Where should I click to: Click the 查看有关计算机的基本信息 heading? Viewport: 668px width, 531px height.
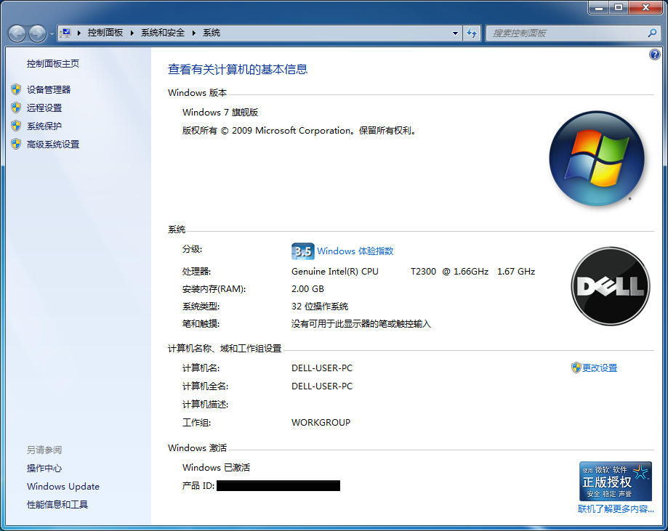pyautogui.click(x=238, y=69)
